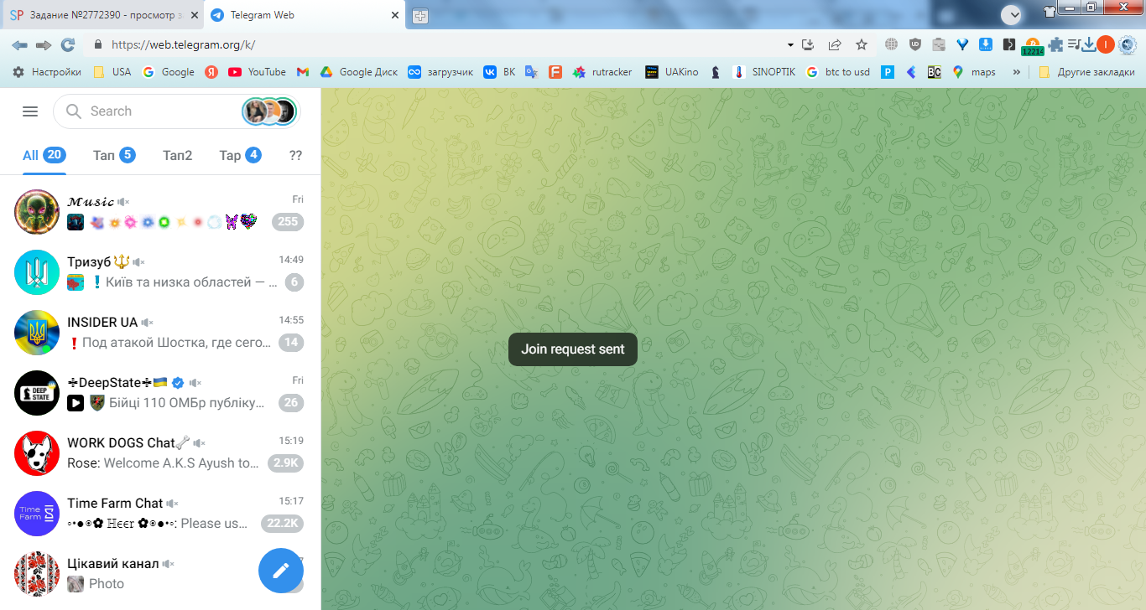Open the SINOPTIK bookmark
The height and width of the screenshot is (610, 1146).
[x=763, y=72]
